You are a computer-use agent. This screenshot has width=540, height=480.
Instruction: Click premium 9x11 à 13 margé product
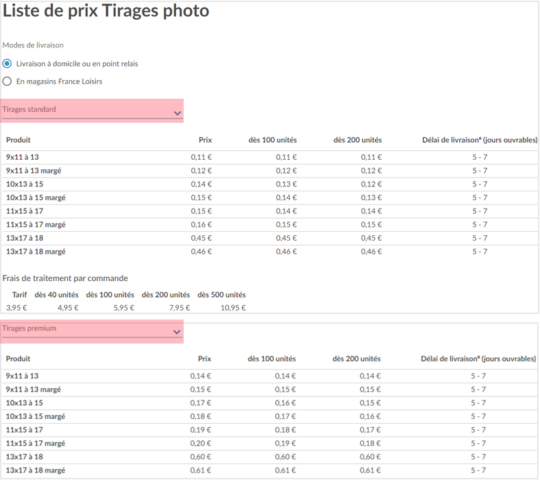click(34, 389)
